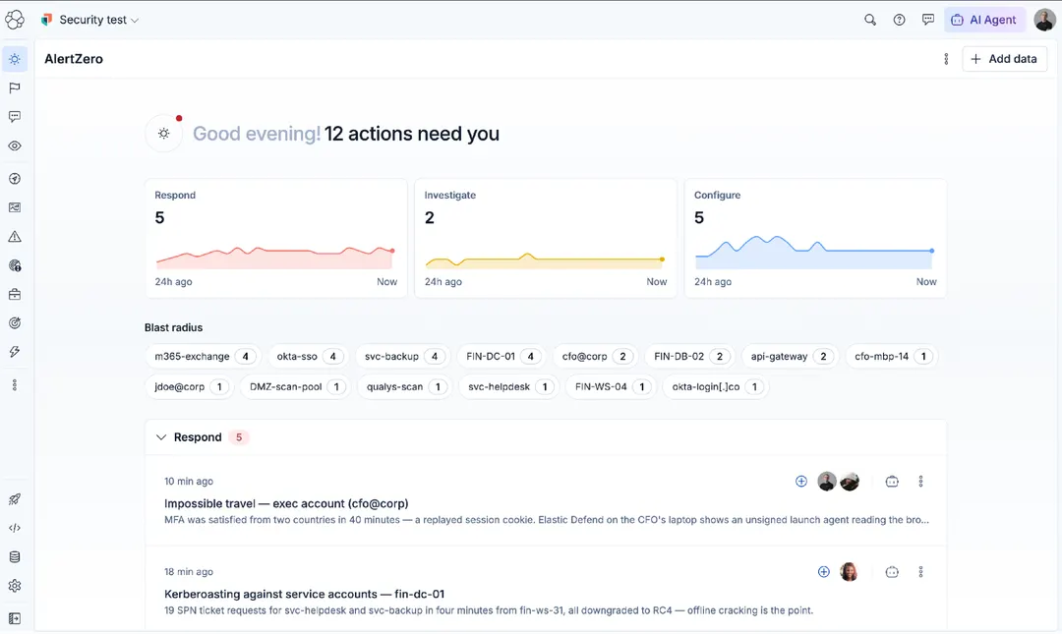The height and width of the screenshot is (634, 1062).
Task: Click the Blast radius heading
Action: pos(173,328)
